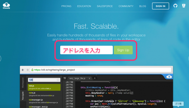
Task: Clear the search with the x icon
Action: tap(58, 80)
